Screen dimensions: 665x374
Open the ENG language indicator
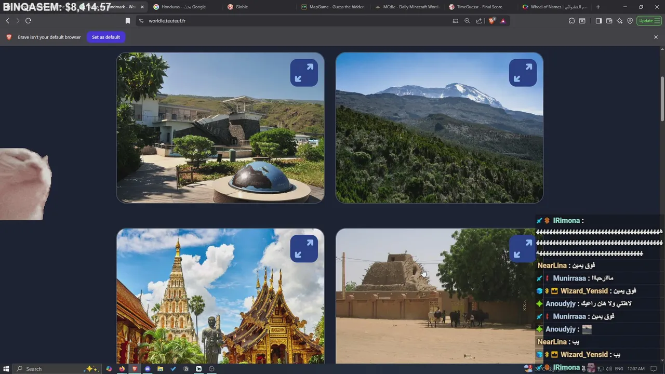tap(619, 369)
